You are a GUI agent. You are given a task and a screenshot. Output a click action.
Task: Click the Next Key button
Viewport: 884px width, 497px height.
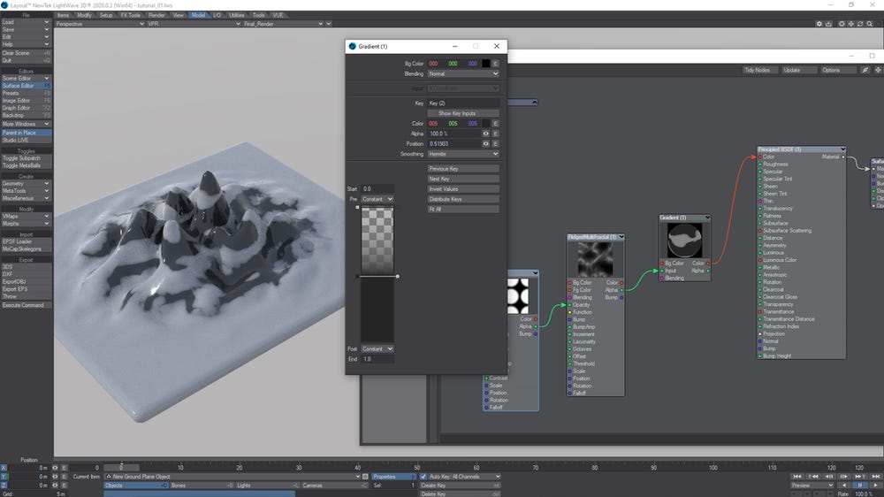point(463,179)
